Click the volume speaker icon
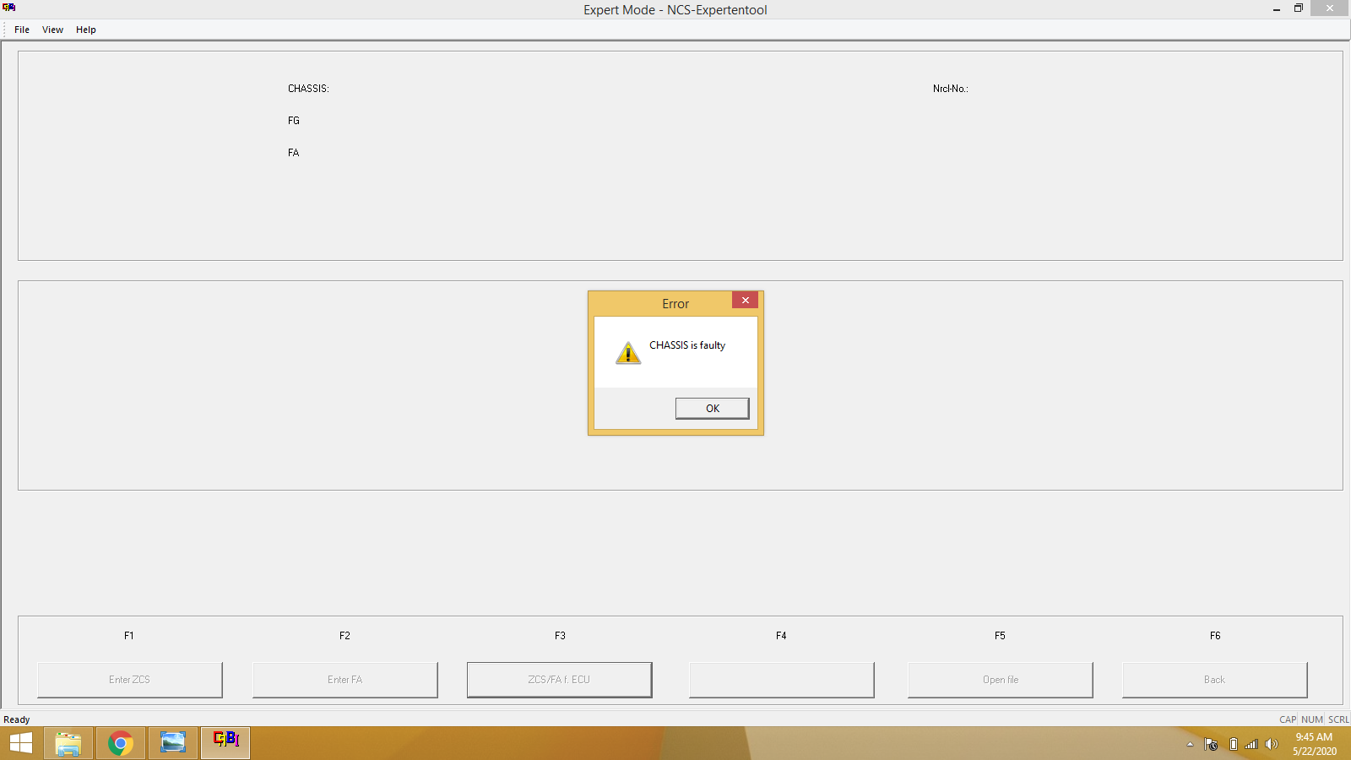The height and width of the screenshot is (760, 1351). [x=1272, y=744]
